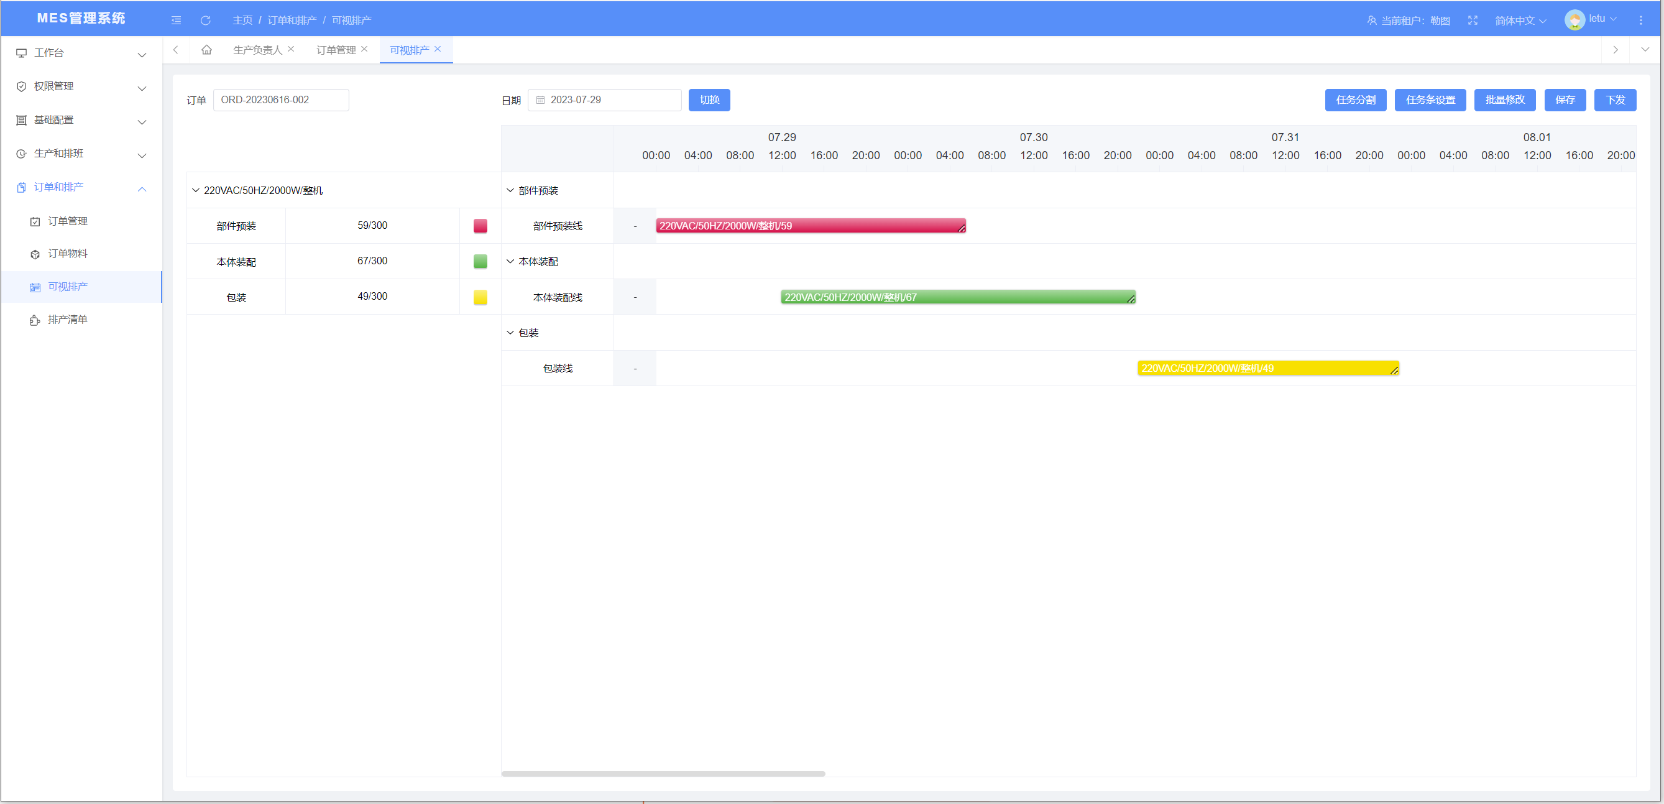
Task: Open the vertical more-options icon
Action: [1641, 20]
